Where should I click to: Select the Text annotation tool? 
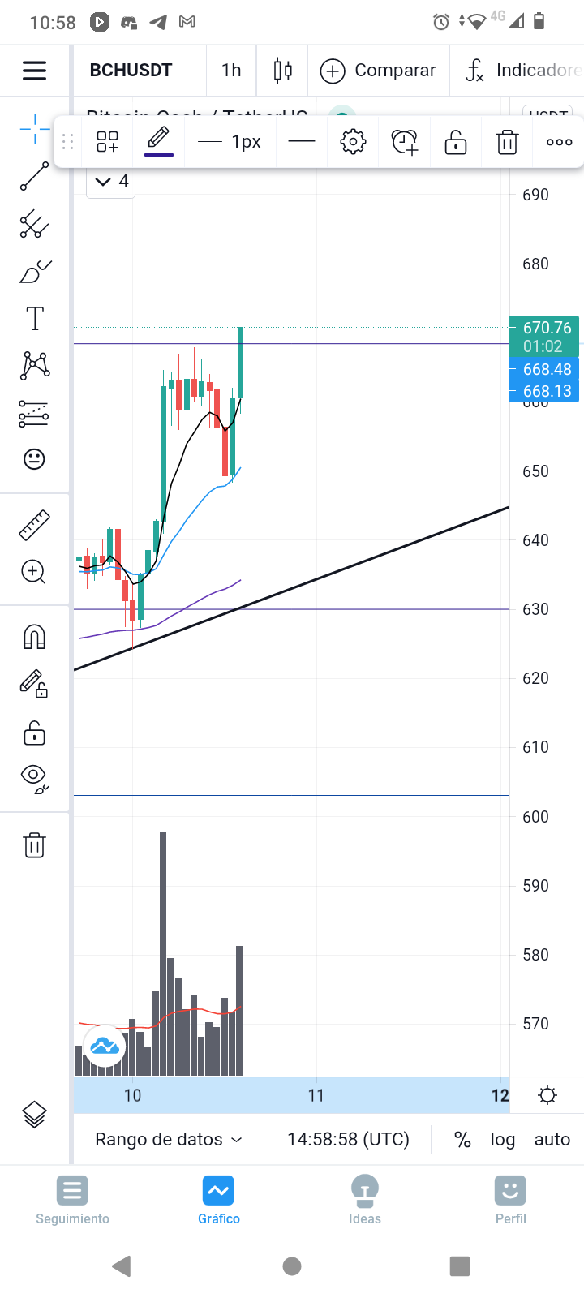(x=35, y=319)
